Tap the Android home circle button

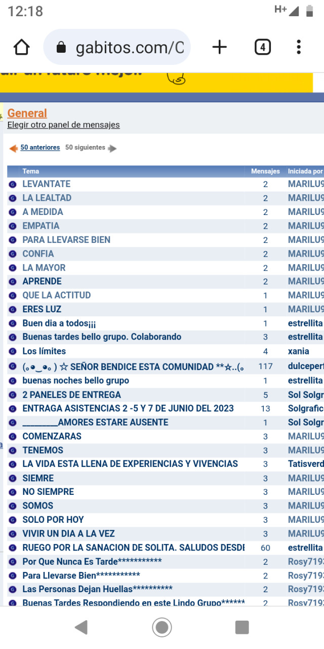162,628
